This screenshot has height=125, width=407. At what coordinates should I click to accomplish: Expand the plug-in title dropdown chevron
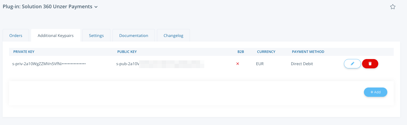pyautogui.click(x=96, y=7)
